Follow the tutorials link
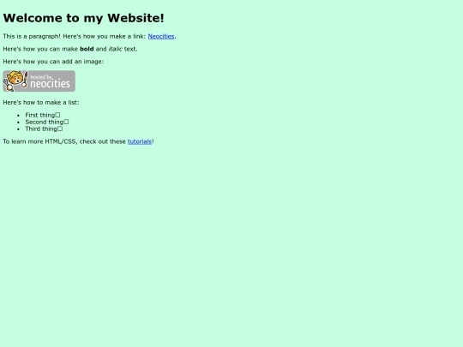The image size is (463, 347). point(140,141)
